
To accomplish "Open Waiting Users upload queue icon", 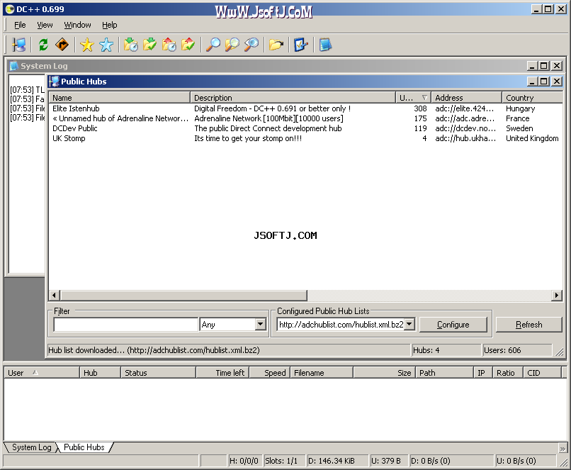I will 169,45.
